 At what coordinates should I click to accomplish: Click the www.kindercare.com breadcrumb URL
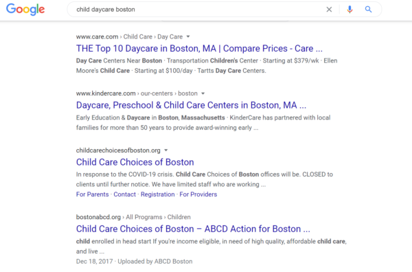pyautogui.click(x=137, y=93)
